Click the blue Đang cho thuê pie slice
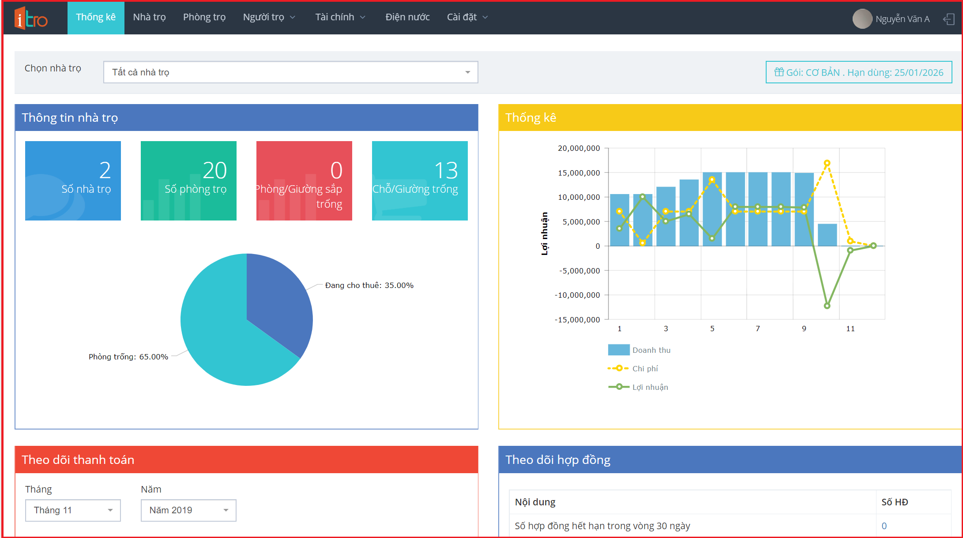Viewport: 963px width, 538px height. tap(278, 300)
